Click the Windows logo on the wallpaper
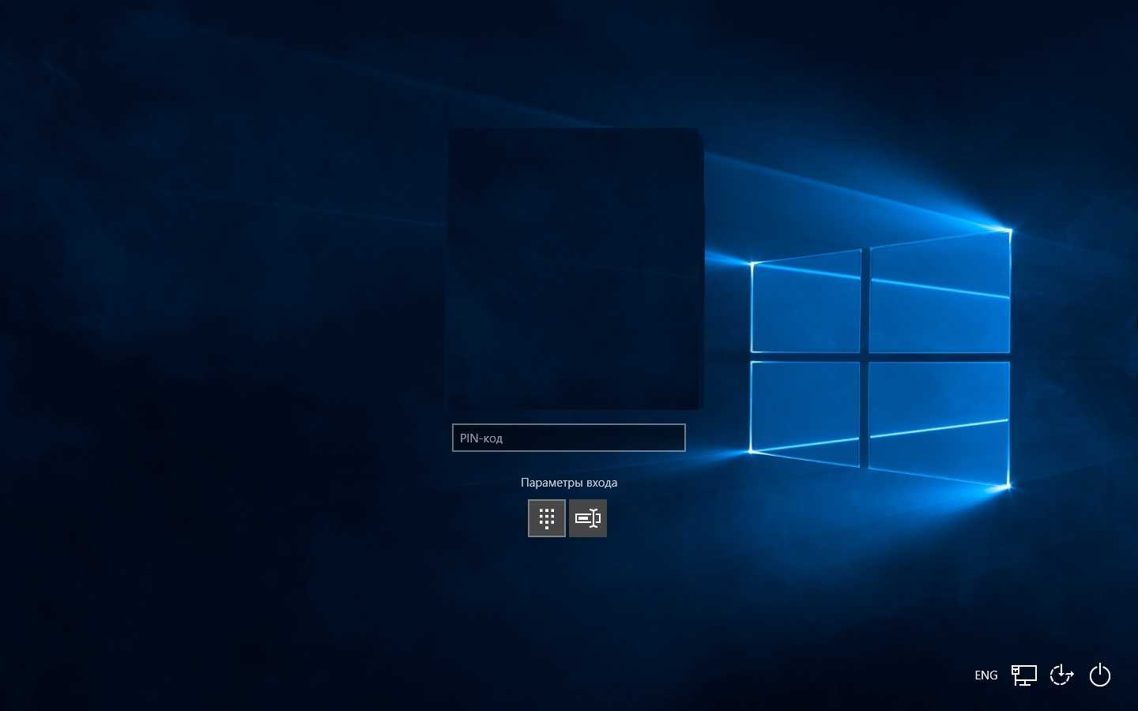Screen dimensions: 1138x711 [880, 358]
